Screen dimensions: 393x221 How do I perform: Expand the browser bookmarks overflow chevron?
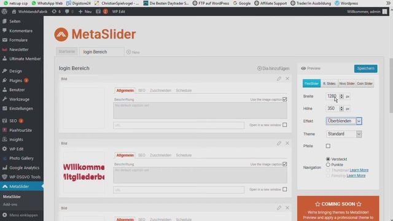coord(388,3)
